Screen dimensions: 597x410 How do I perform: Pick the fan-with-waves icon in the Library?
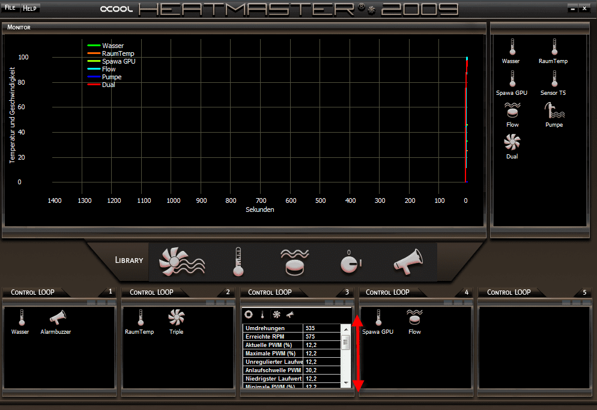click(x=181, y=262)
